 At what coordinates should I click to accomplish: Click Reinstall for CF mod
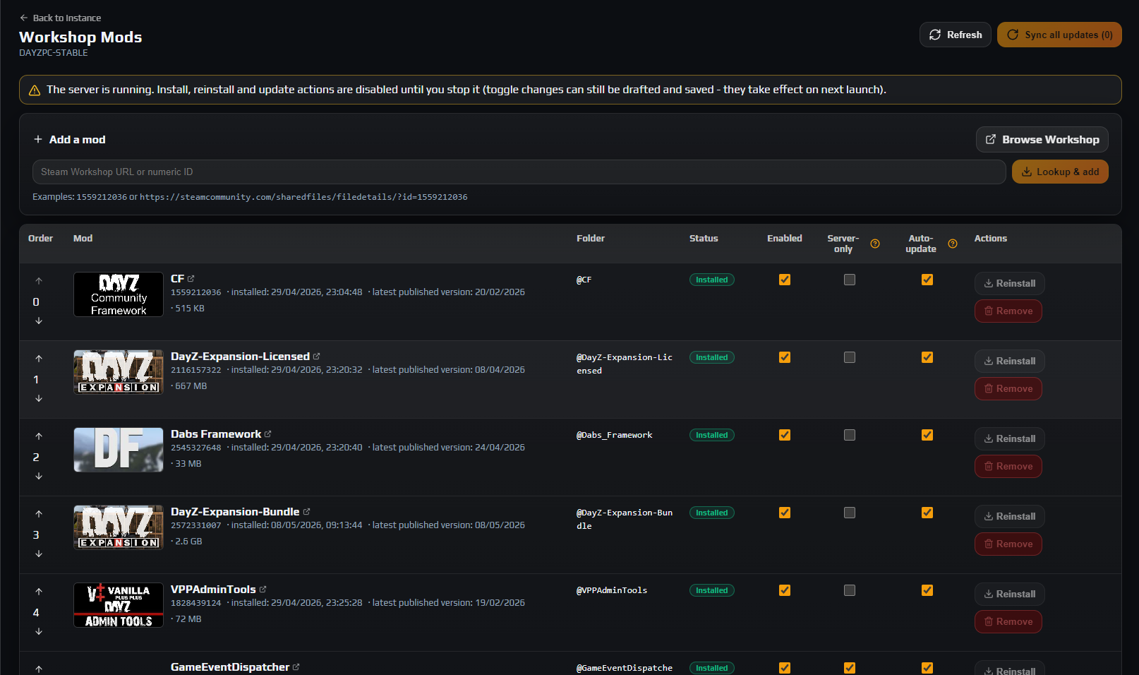(x=1010, y=283)
